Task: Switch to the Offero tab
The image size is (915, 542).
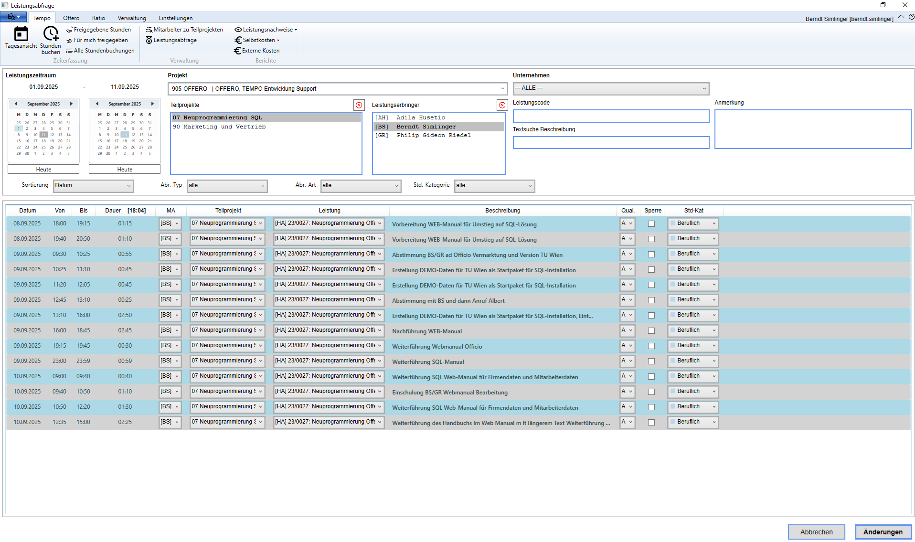Action: pyautogui.click(x=71, y=18)
